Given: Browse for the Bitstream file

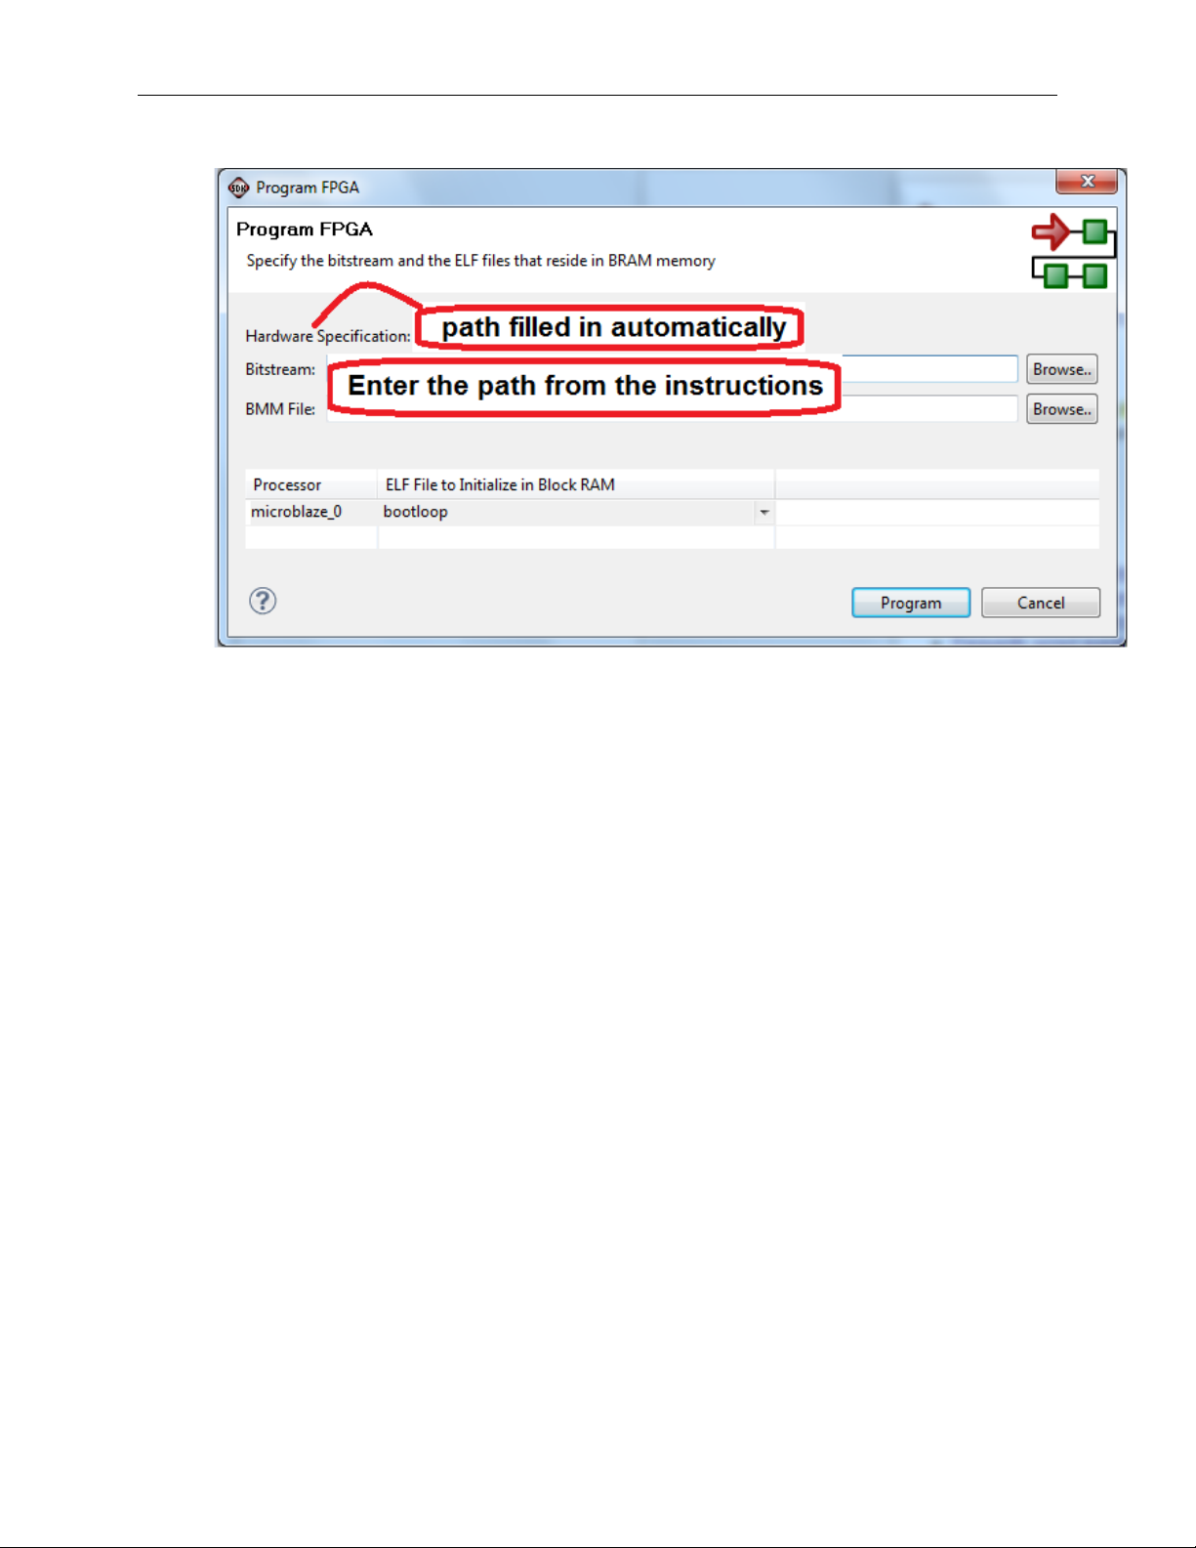Looking at the screenshot, I should tap(1062, 369).
